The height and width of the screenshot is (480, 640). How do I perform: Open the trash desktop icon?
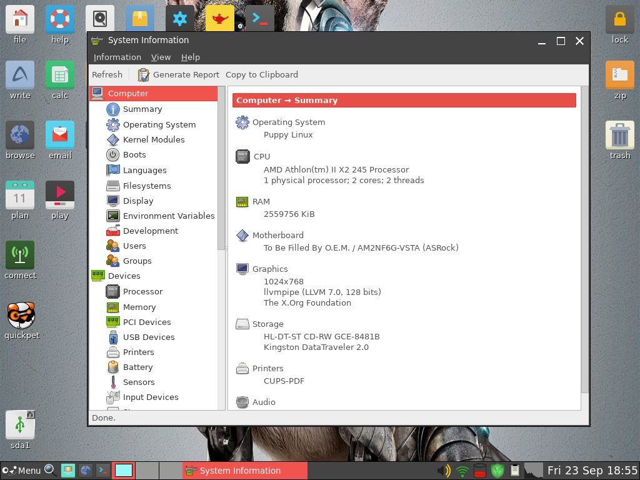pos(619,135)
